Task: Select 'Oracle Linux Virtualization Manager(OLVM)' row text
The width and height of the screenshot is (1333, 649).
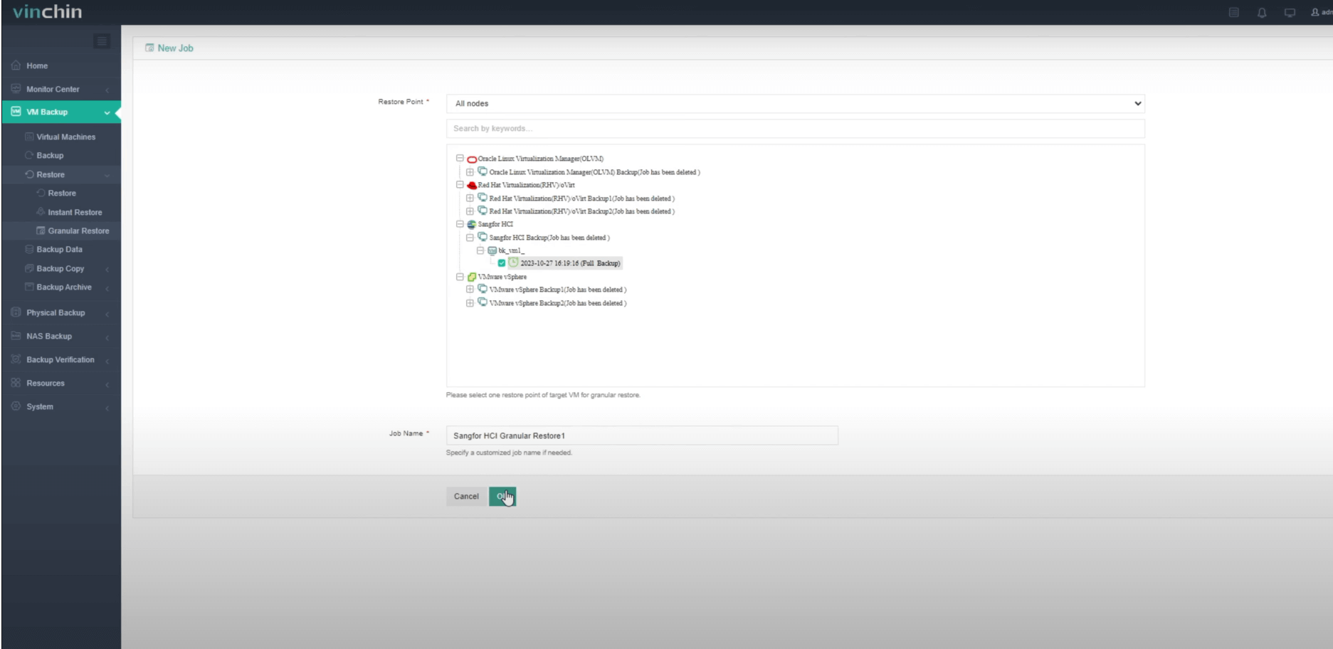Action: (x=541, y=159)
